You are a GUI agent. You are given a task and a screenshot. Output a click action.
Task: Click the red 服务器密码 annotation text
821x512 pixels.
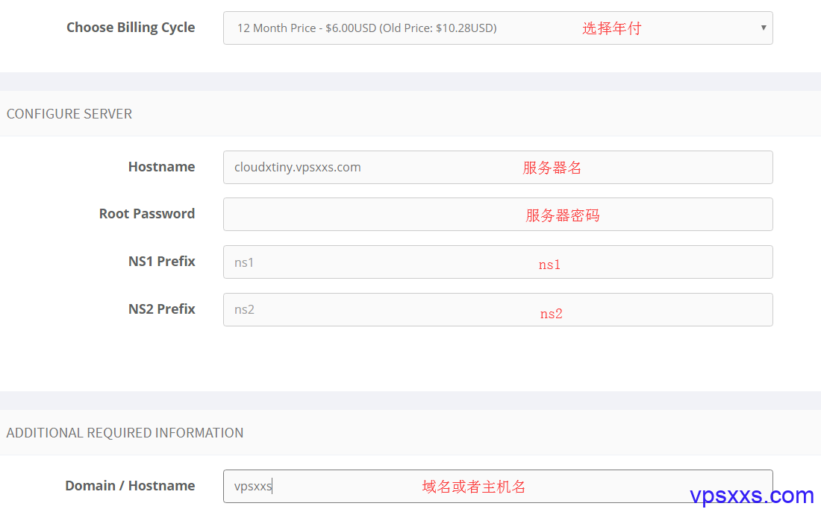coord(562,215)
